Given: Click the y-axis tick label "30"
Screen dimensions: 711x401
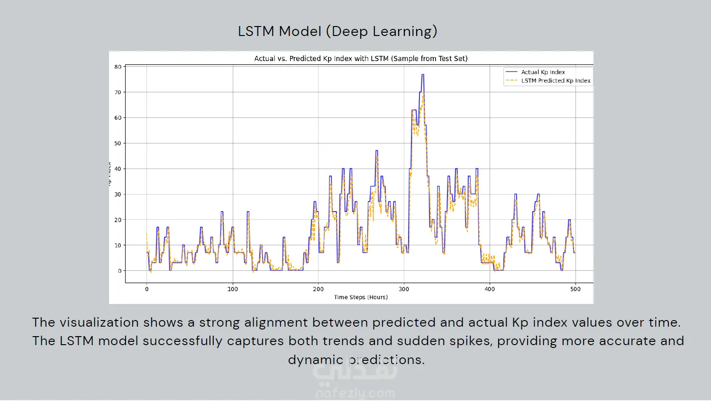Looking at the screenshot, I should click(x=118, y=195).
